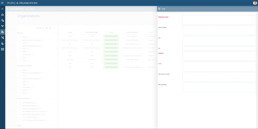Select '12181 Bluff Creek Dr' table cell

click(132, 59)
